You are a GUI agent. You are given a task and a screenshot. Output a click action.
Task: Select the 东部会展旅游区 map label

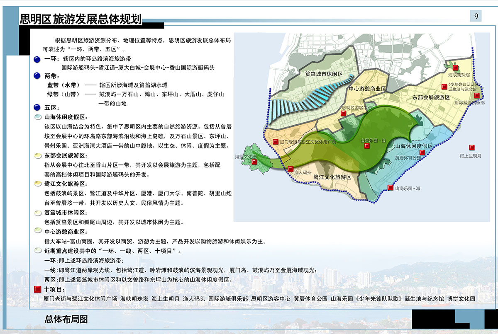(x=431, y=97)
